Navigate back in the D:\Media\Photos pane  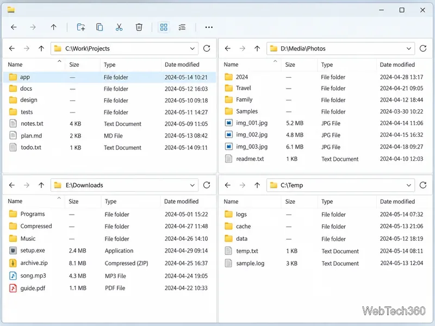point(228,48)
